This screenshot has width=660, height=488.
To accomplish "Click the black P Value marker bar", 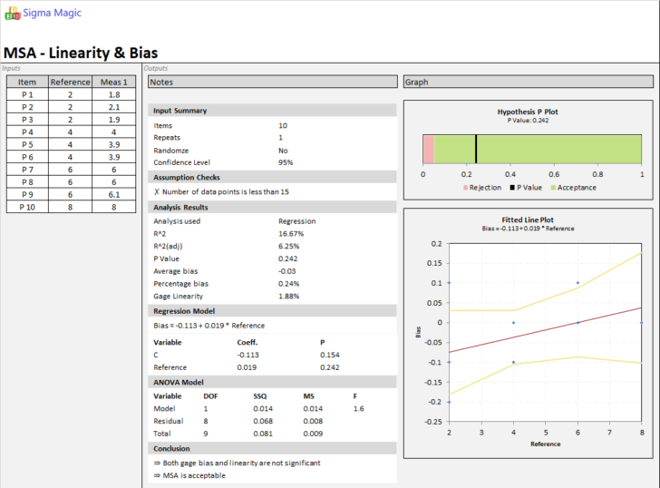I will (476, 149).
